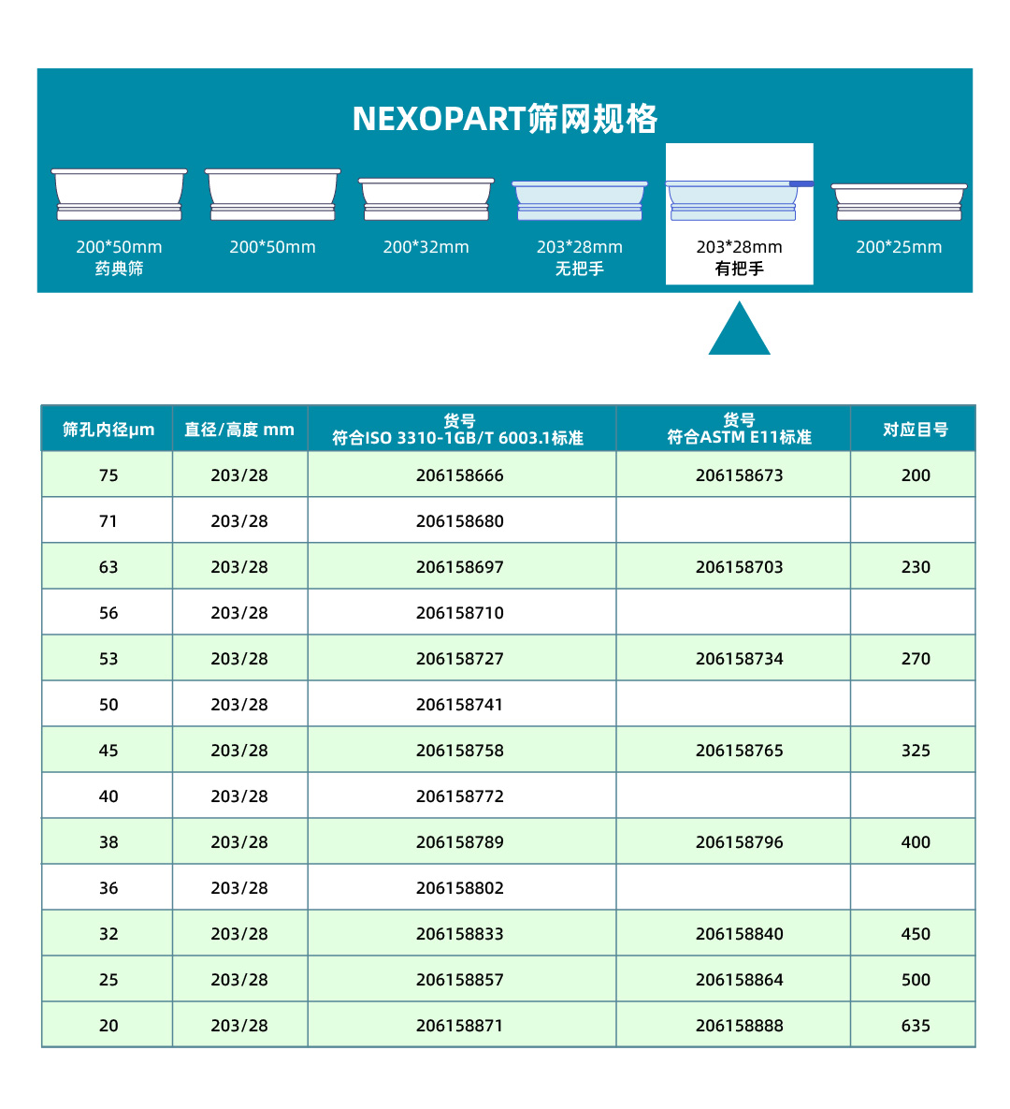1010x1109 pixels.
Task: Click mesh number 270
Action: pyautogui.click(x=916, y=659)
